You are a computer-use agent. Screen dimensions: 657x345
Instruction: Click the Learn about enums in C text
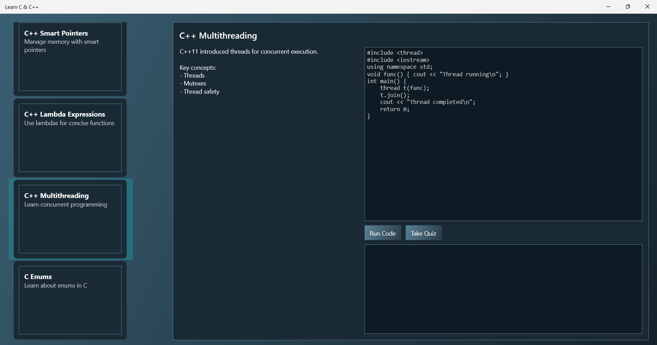(x=55, y=286)
